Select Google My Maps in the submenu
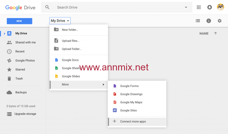Image resolution: width=228 pixels, height=134 pixels. [x=137, y=102]
